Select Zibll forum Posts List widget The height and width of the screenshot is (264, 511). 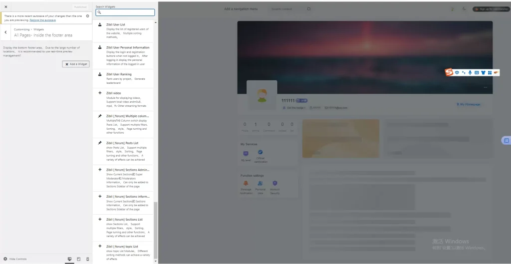[x=123, y=152]
